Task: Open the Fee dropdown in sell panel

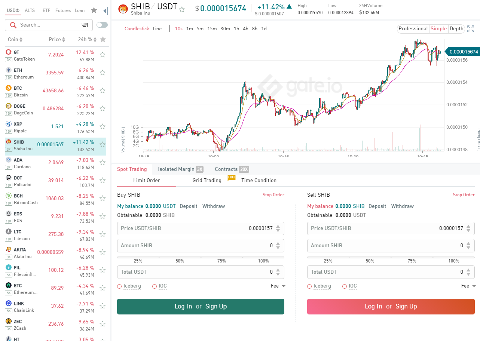Action: [468, 286]
